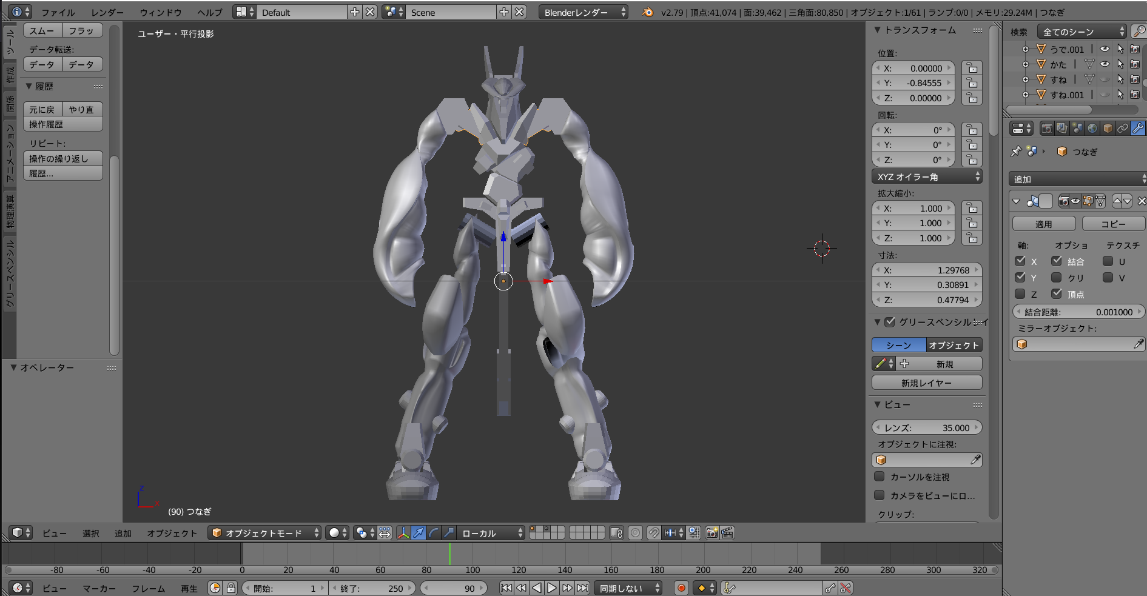
Task: Select the scale manipulator icon
Action: coord(448,533)
